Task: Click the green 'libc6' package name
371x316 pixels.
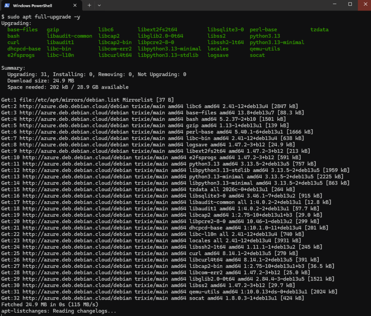Action: 106,30
